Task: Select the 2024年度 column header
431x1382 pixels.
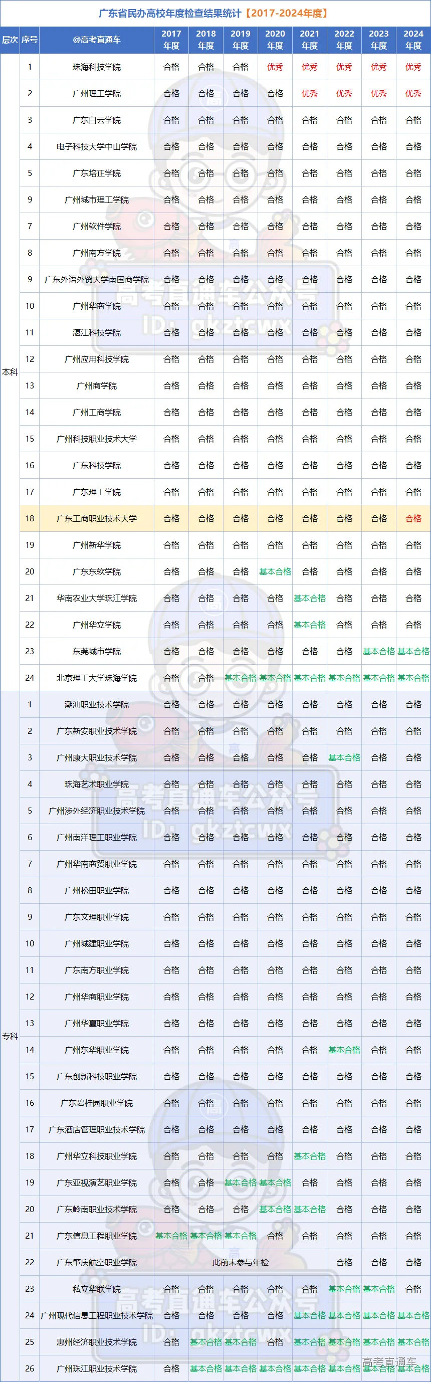Action: click(x=413, y=40)
